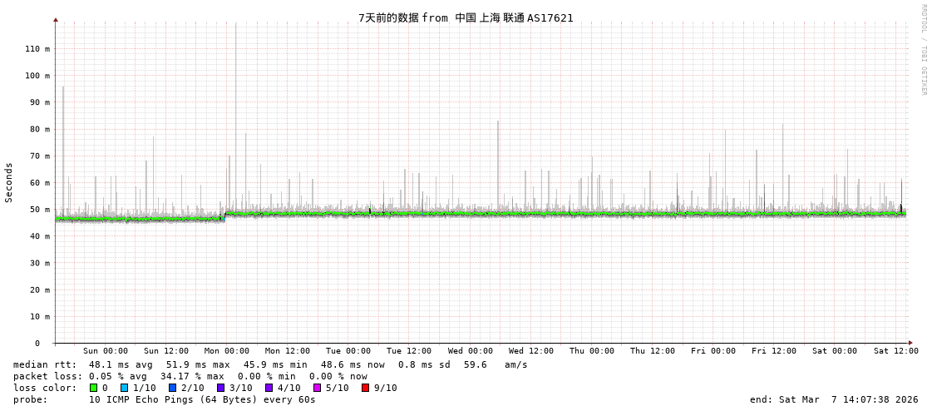
Task: Click the 'Sat 00:00' x-axis label
Action: tap(835, 351)
